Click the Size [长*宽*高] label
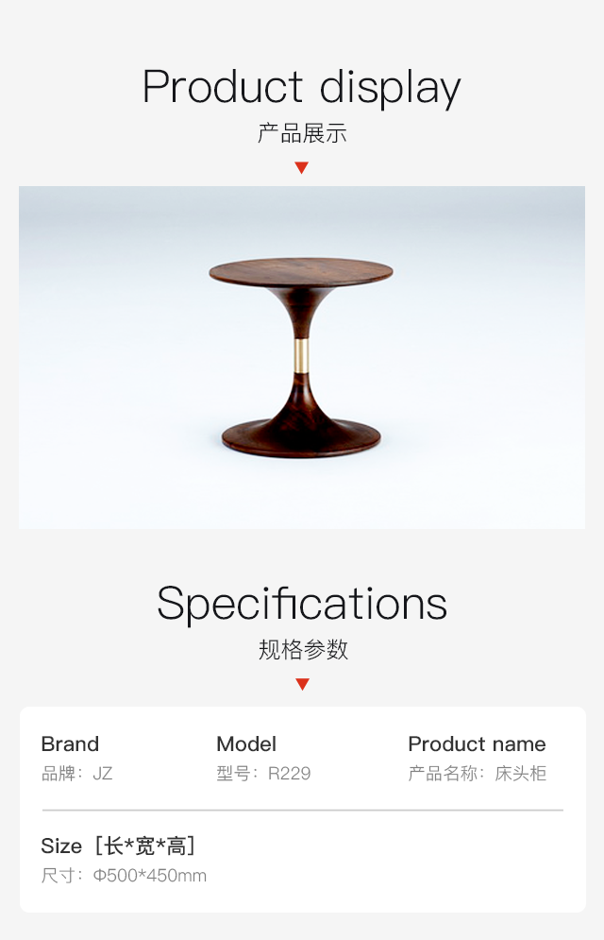The height and width of the screenshot is (940, 604). click(119, 846)
